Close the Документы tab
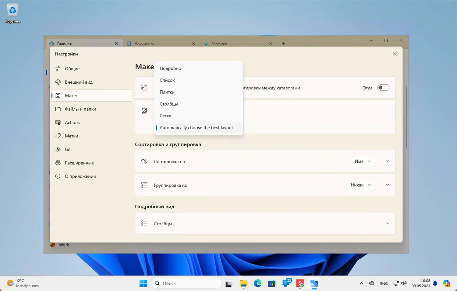The image size is (457, 291). (x=193, y=43)
